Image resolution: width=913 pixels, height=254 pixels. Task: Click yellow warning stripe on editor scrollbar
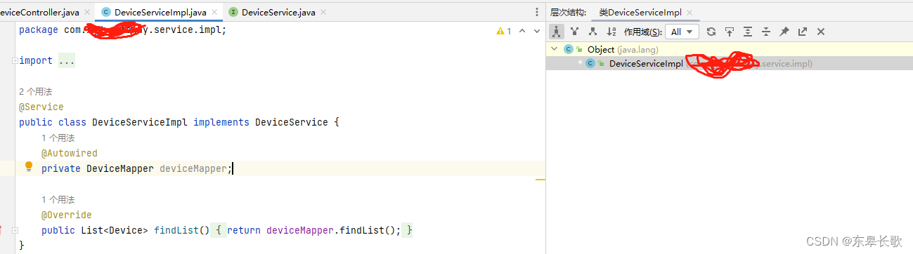(x=540, y=180)
